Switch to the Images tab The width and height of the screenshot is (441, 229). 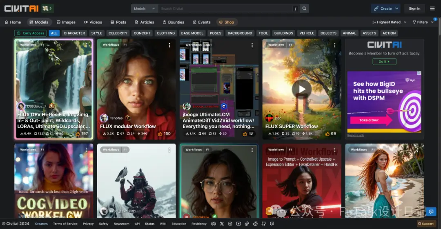click(66, 22)
